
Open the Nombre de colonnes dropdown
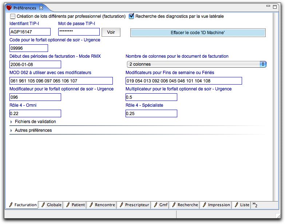pyautogui.click(x=196, y=64)
